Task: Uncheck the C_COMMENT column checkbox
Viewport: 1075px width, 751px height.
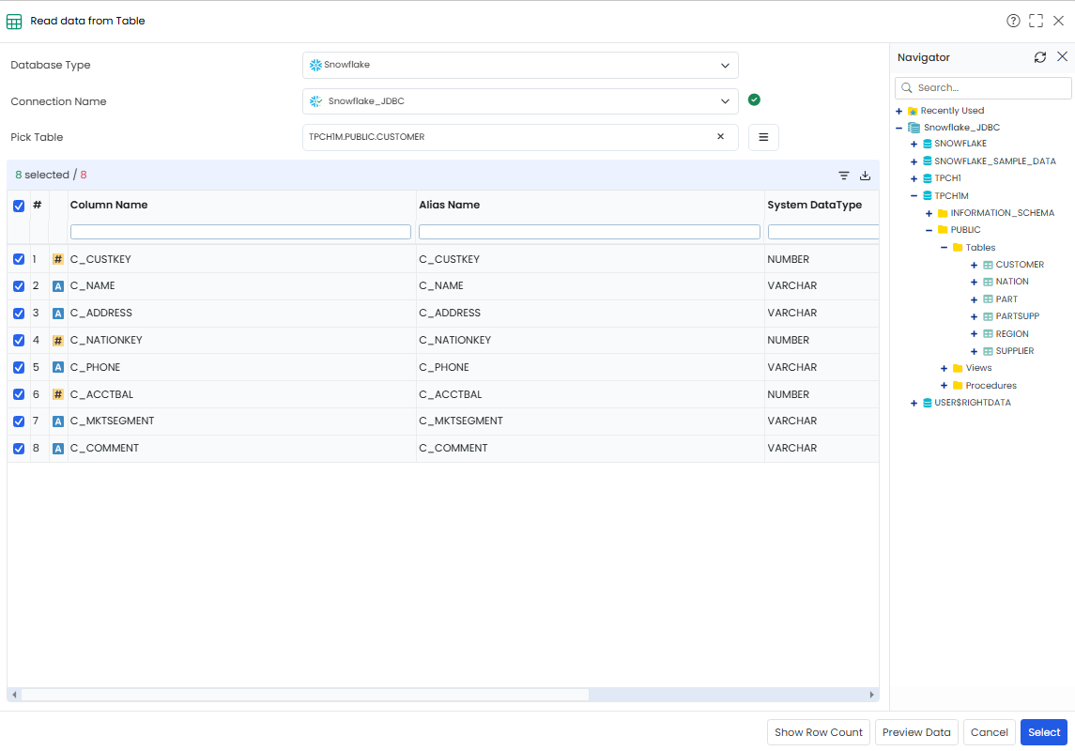Action: (x=19, y=448)
